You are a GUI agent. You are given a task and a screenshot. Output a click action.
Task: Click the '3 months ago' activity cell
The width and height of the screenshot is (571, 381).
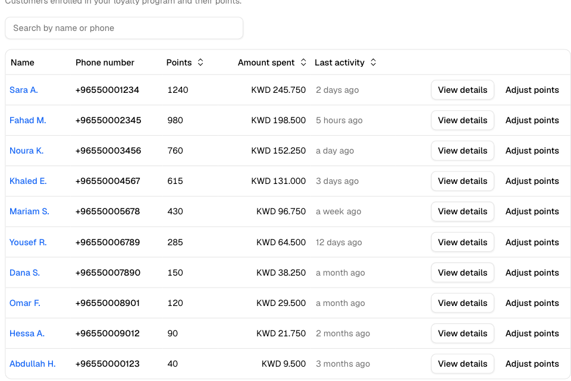coord(343,364)
